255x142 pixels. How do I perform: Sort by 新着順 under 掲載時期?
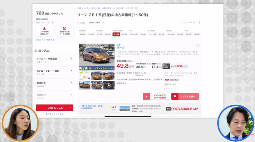(x=82, y=34)
